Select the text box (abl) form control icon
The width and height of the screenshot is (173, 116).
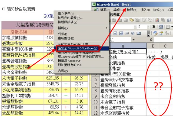tap(121, 33)
